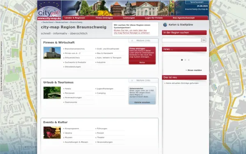Open Ortsverzeichnis

(72, 57)
